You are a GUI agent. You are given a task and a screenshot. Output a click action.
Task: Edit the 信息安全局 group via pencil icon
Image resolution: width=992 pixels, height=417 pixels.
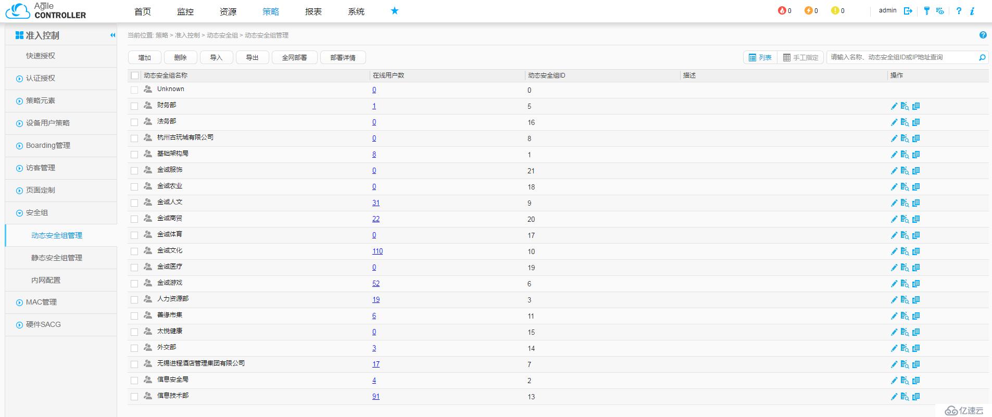click(x=894, y=381)
